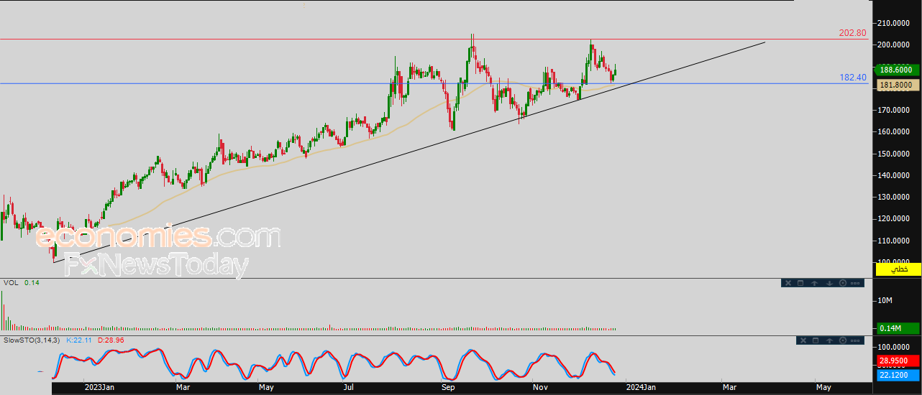Move the VOL panel down
Screen dimensions: 922x395
click(x=829, y=283)
